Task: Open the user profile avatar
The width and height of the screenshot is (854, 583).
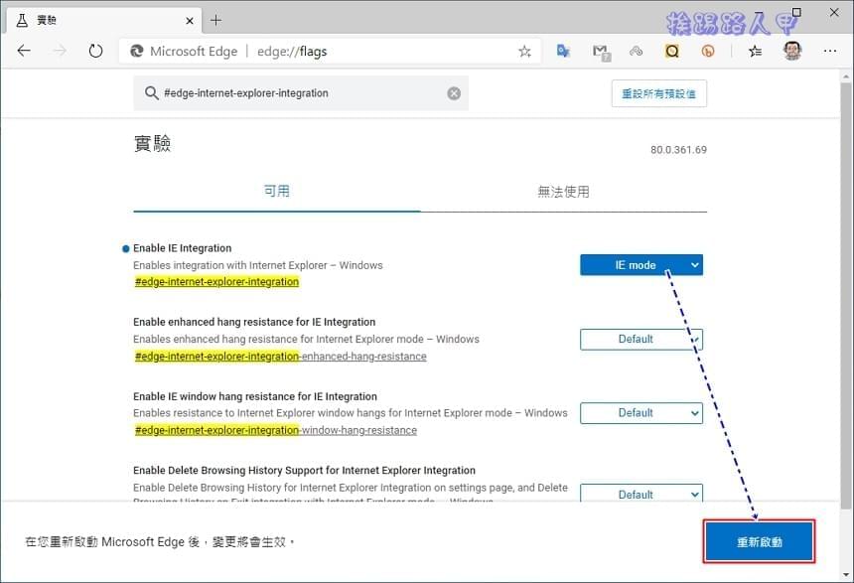Action: pyautogui.click(x=792, y=51)
